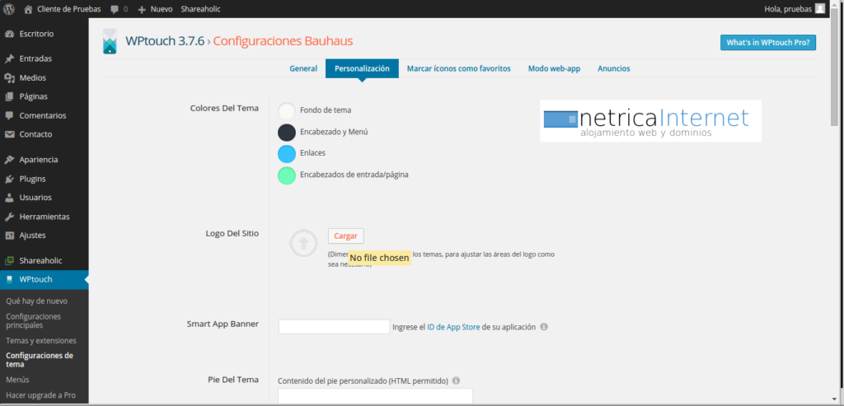Click the WPtouch phone logo icon
Viewport: 844px width, 406px height.
click(x=110, y=41)
